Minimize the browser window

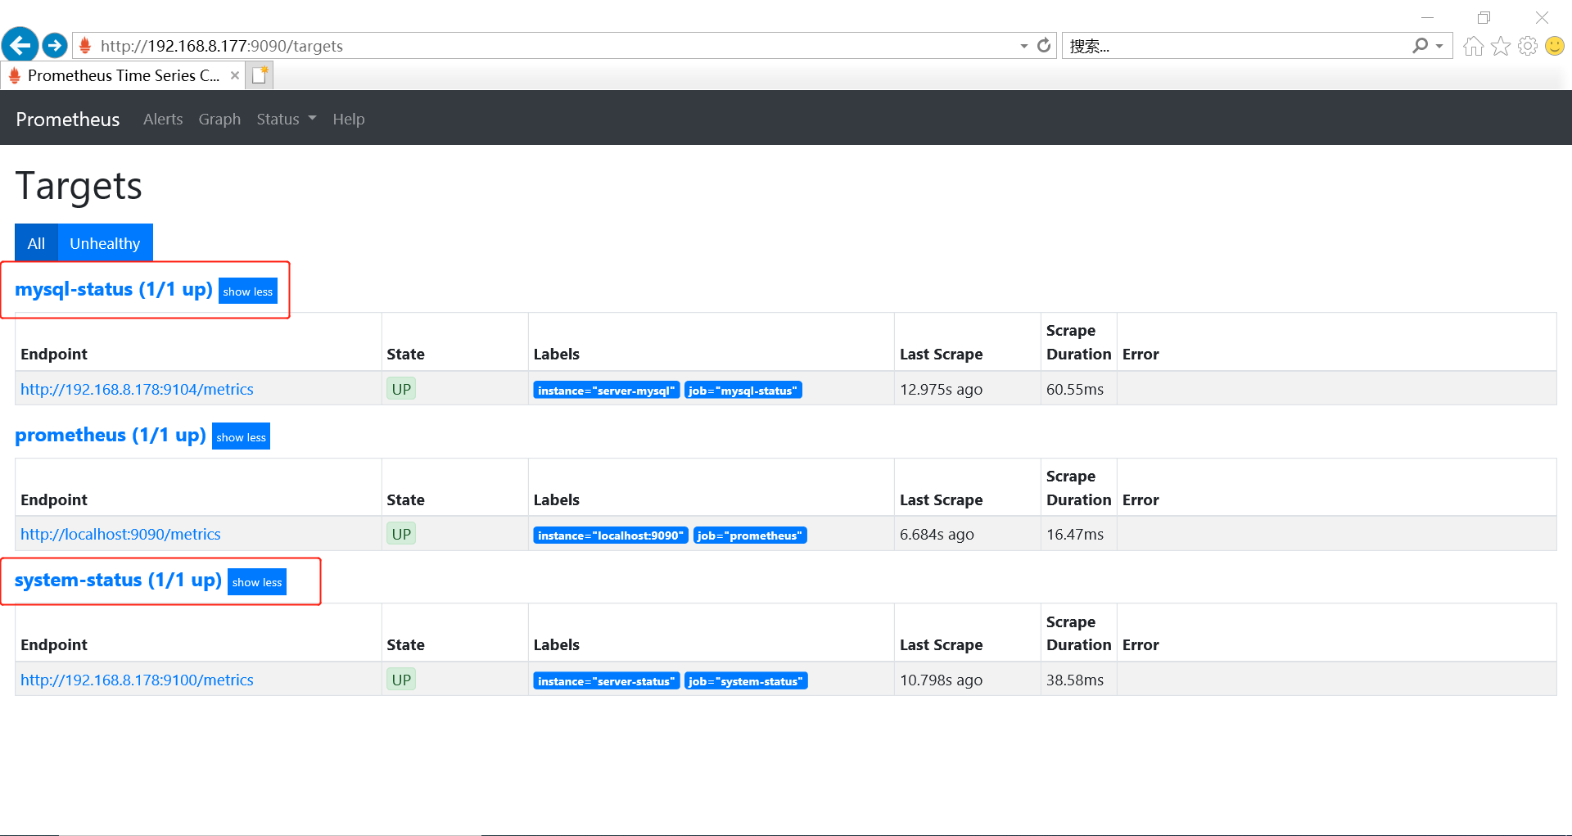pyautogui.click(x=1427, y=17)
